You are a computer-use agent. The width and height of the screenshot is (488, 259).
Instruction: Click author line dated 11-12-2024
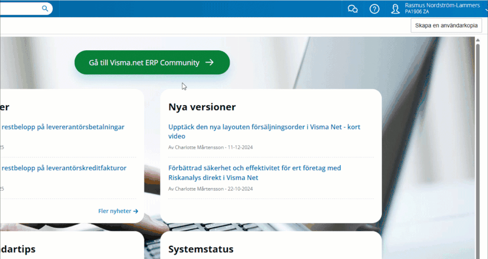click(x=211, y=147)
